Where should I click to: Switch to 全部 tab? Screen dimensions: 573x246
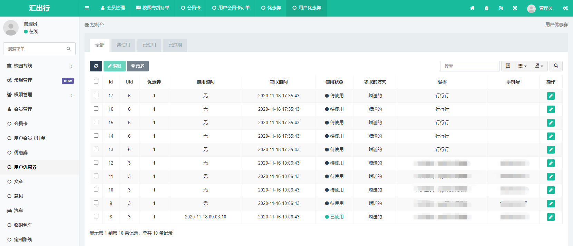click(x=100, y=45)
